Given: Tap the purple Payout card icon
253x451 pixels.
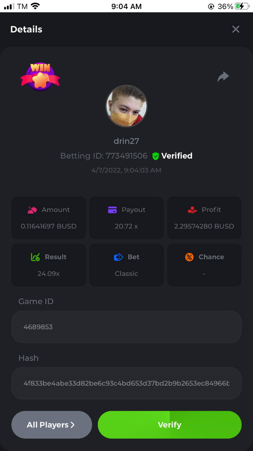Looking at the screenshot, I should click(112, 210).
